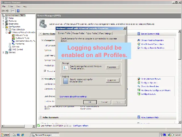Select the Roles node icon in tree

(x=7, y=18)
